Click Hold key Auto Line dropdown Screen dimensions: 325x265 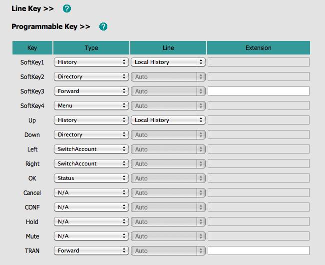point(168,222)
